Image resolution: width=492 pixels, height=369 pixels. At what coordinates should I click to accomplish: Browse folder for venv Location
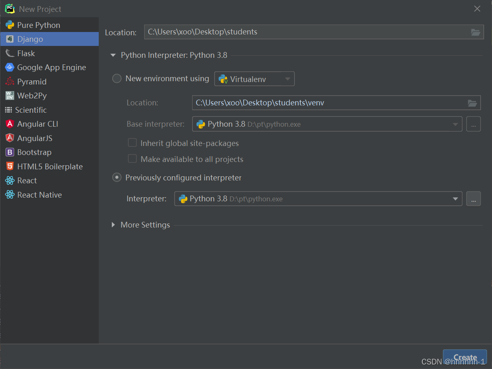click(472, 103)
